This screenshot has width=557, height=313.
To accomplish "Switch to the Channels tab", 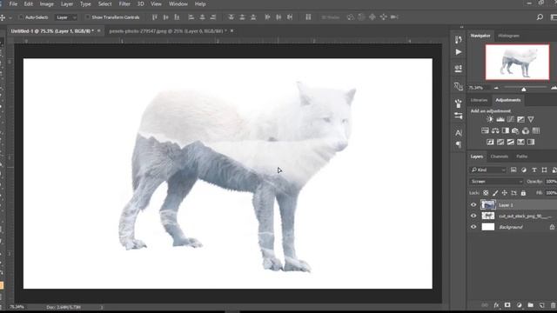I will coord(500,156).
